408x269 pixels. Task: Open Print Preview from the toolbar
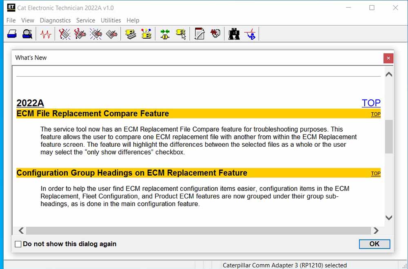[x=27, y=34]
